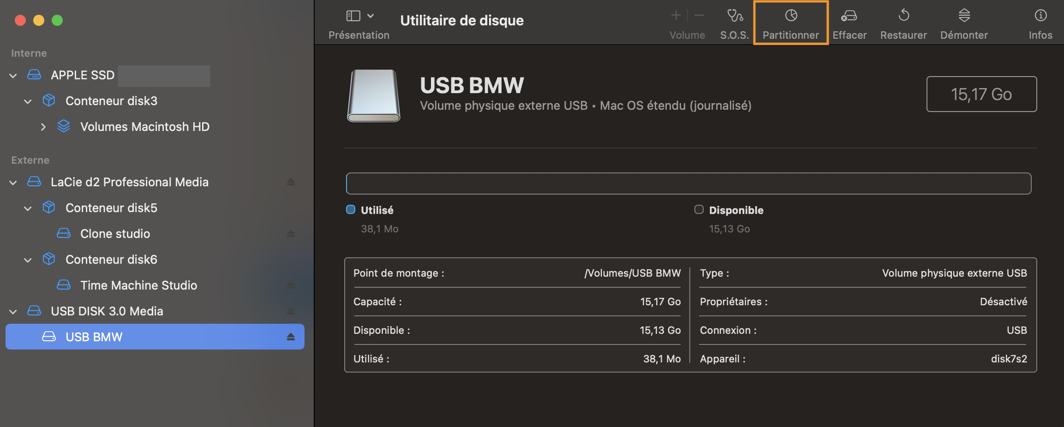Image resolution: width=1064 pixels, height=427 pixels.
Task: Click the Capacité value 15,17 Go
Action: tap(660, 302)
